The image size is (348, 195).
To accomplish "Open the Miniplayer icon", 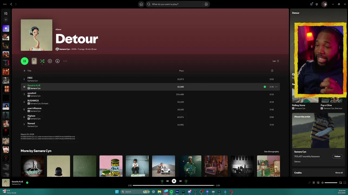I will (x=340, y=183).
